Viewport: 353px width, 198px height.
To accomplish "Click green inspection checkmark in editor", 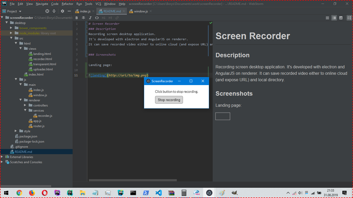I will (211, 23).
